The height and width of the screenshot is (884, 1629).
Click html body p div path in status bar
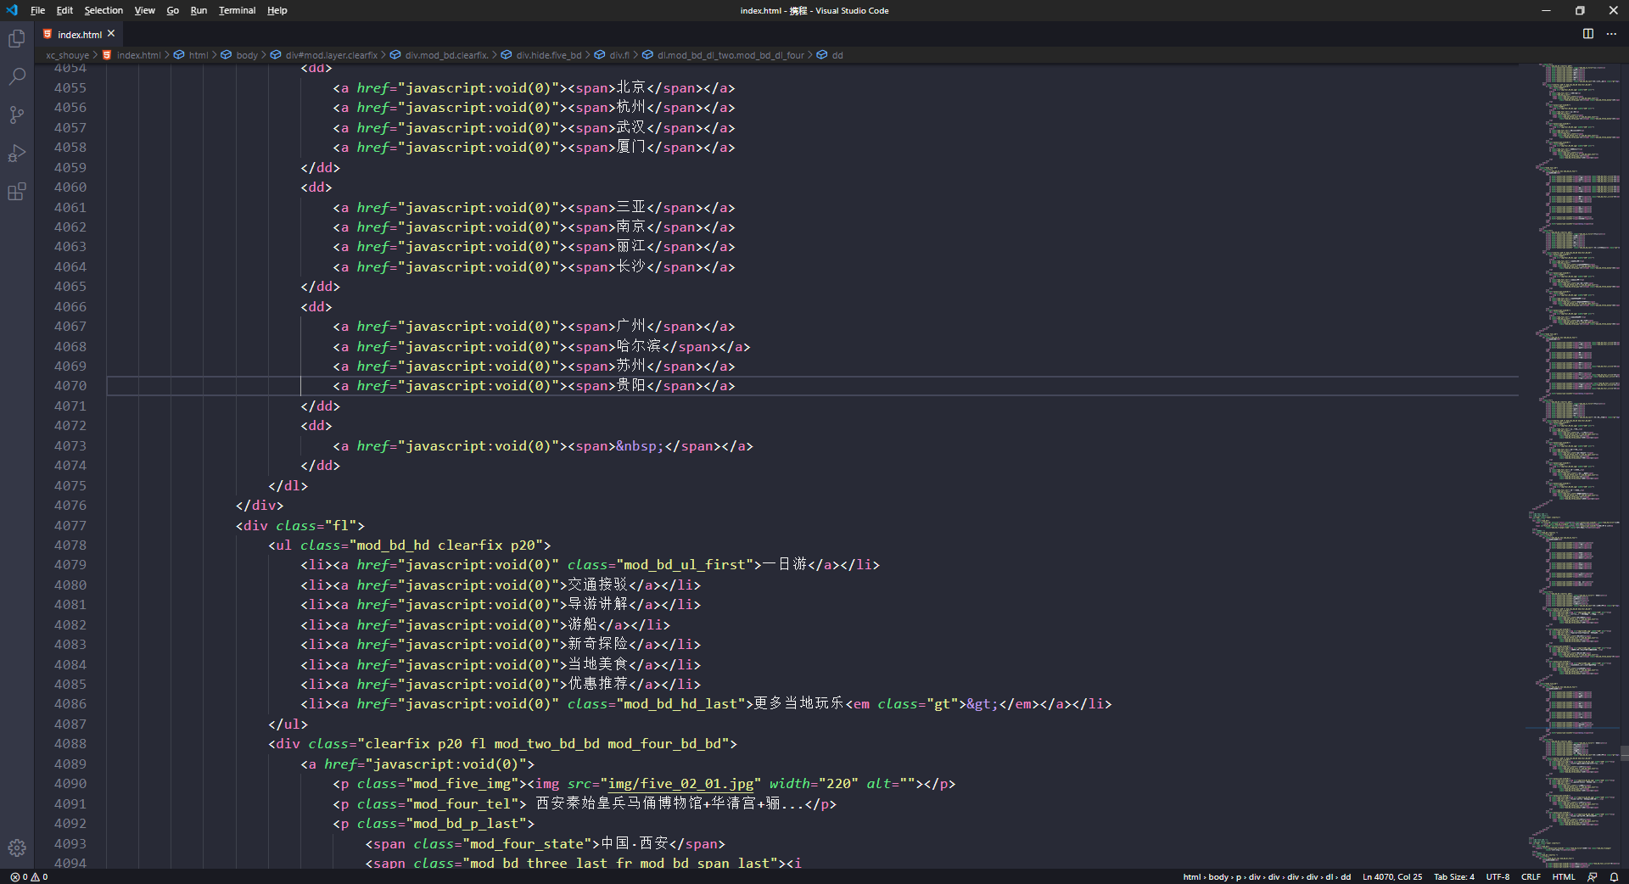[1267, 877]
